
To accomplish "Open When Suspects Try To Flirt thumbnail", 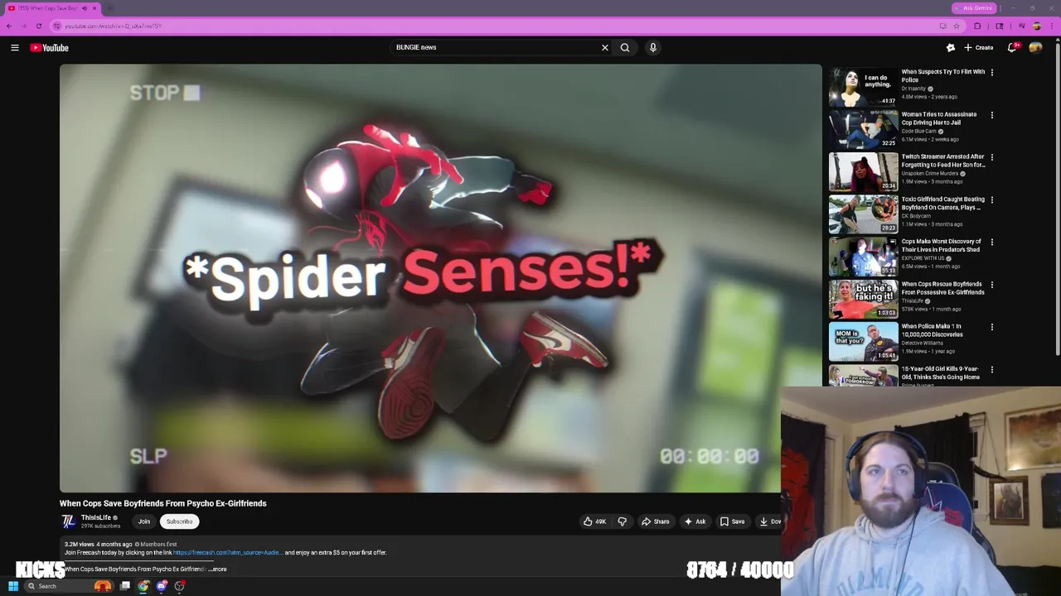I will coord(864,87).
